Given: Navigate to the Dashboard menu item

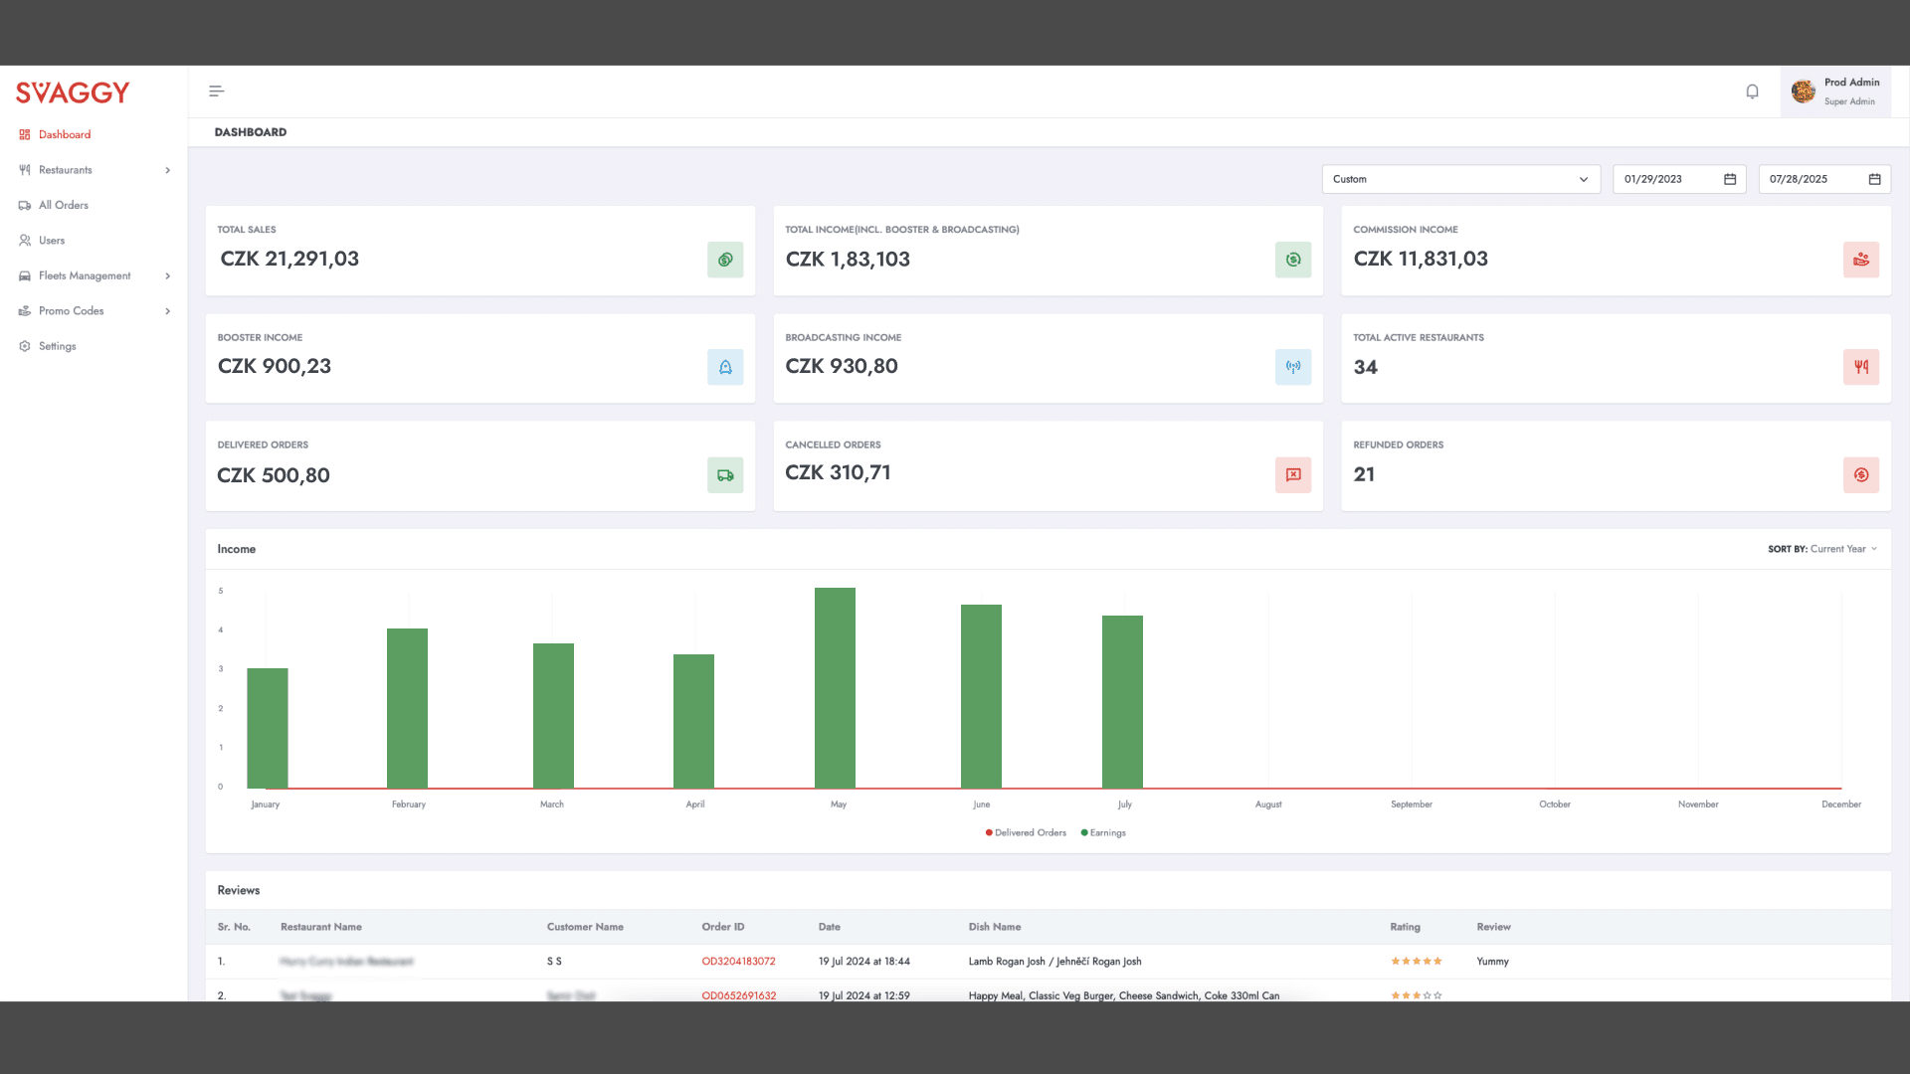Looking at the screenshot, I should (65, 134).
